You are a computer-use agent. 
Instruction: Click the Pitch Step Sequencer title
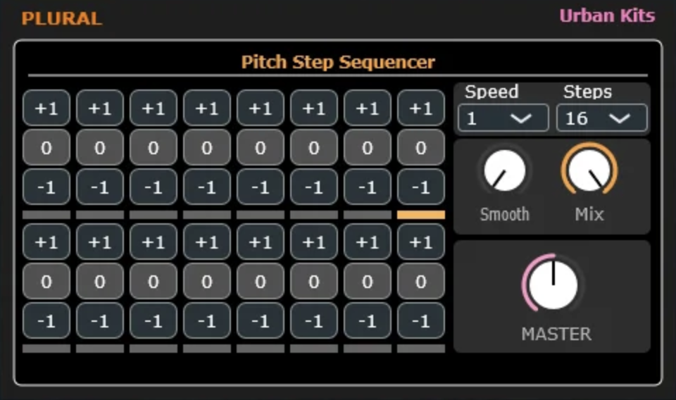[338, 62]
